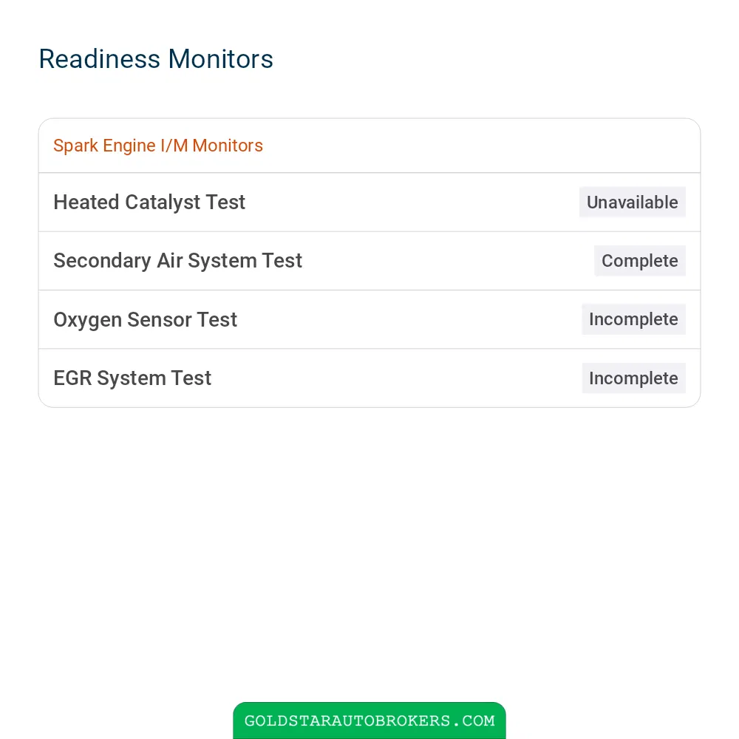Click the words Spark Engine in the card header

point(104,146)
